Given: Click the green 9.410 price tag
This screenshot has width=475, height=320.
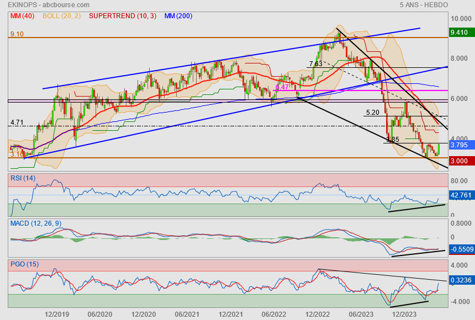Looking at the screenshot, I should pos(461,33).
